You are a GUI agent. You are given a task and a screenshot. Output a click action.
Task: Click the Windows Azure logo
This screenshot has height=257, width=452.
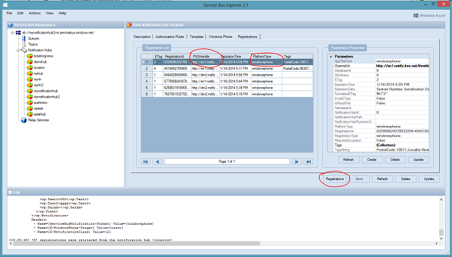[429, 15]
